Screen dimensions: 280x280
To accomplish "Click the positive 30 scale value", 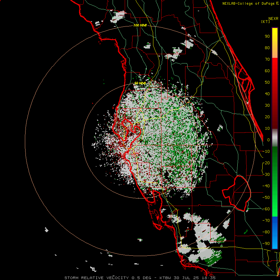I will pyautogui.click(x=267, y=105).
